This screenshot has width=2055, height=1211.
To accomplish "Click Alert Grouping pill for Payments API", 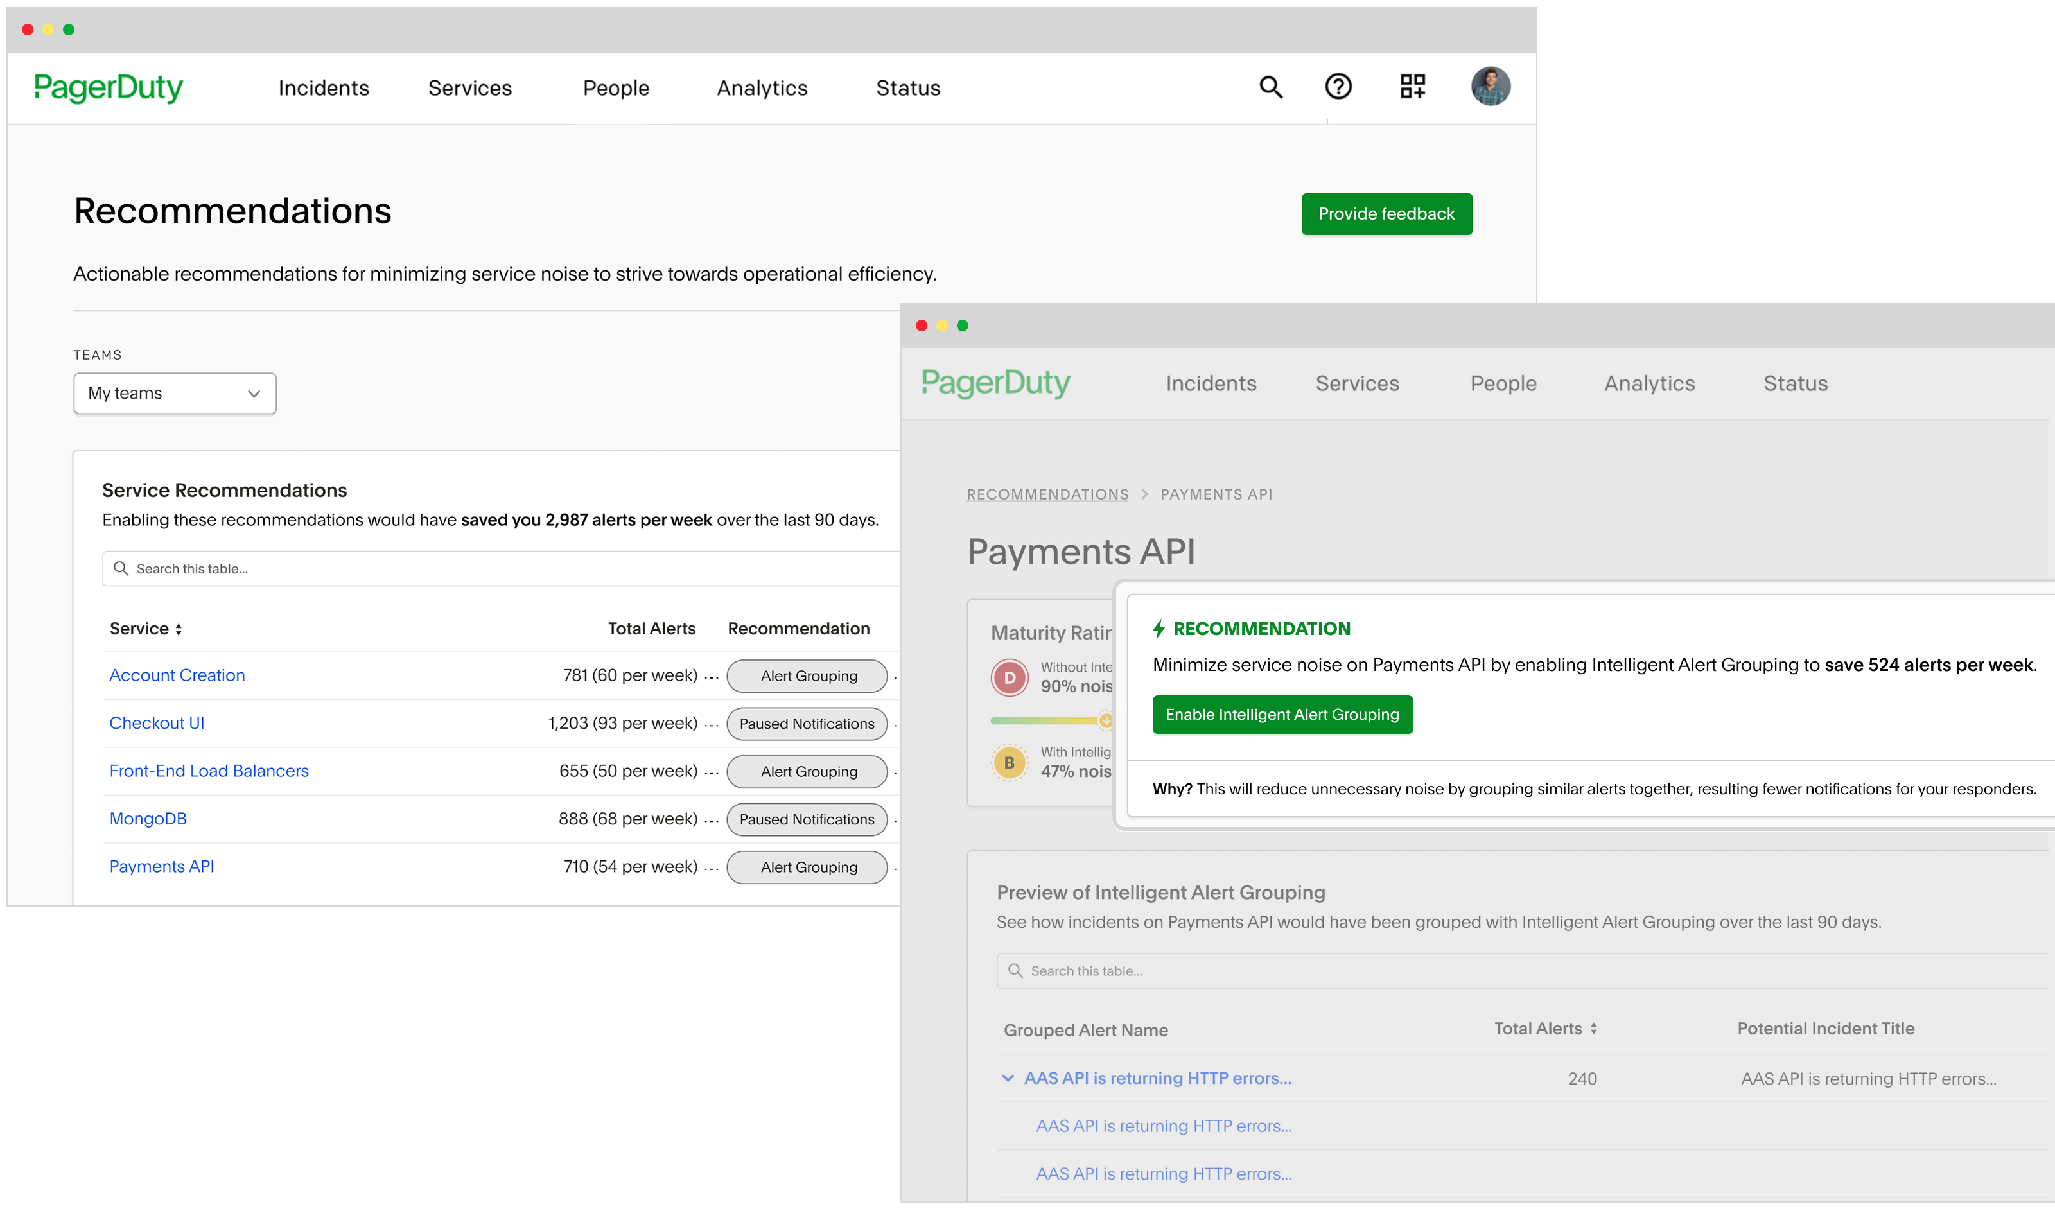I will (x=807, y=867).
